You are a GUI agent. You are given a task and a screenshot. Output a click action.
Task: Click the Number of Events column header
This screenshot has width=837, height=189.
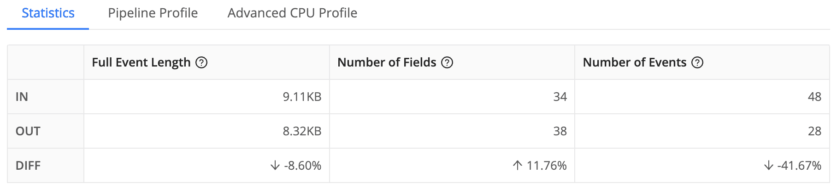coord(634,62)
